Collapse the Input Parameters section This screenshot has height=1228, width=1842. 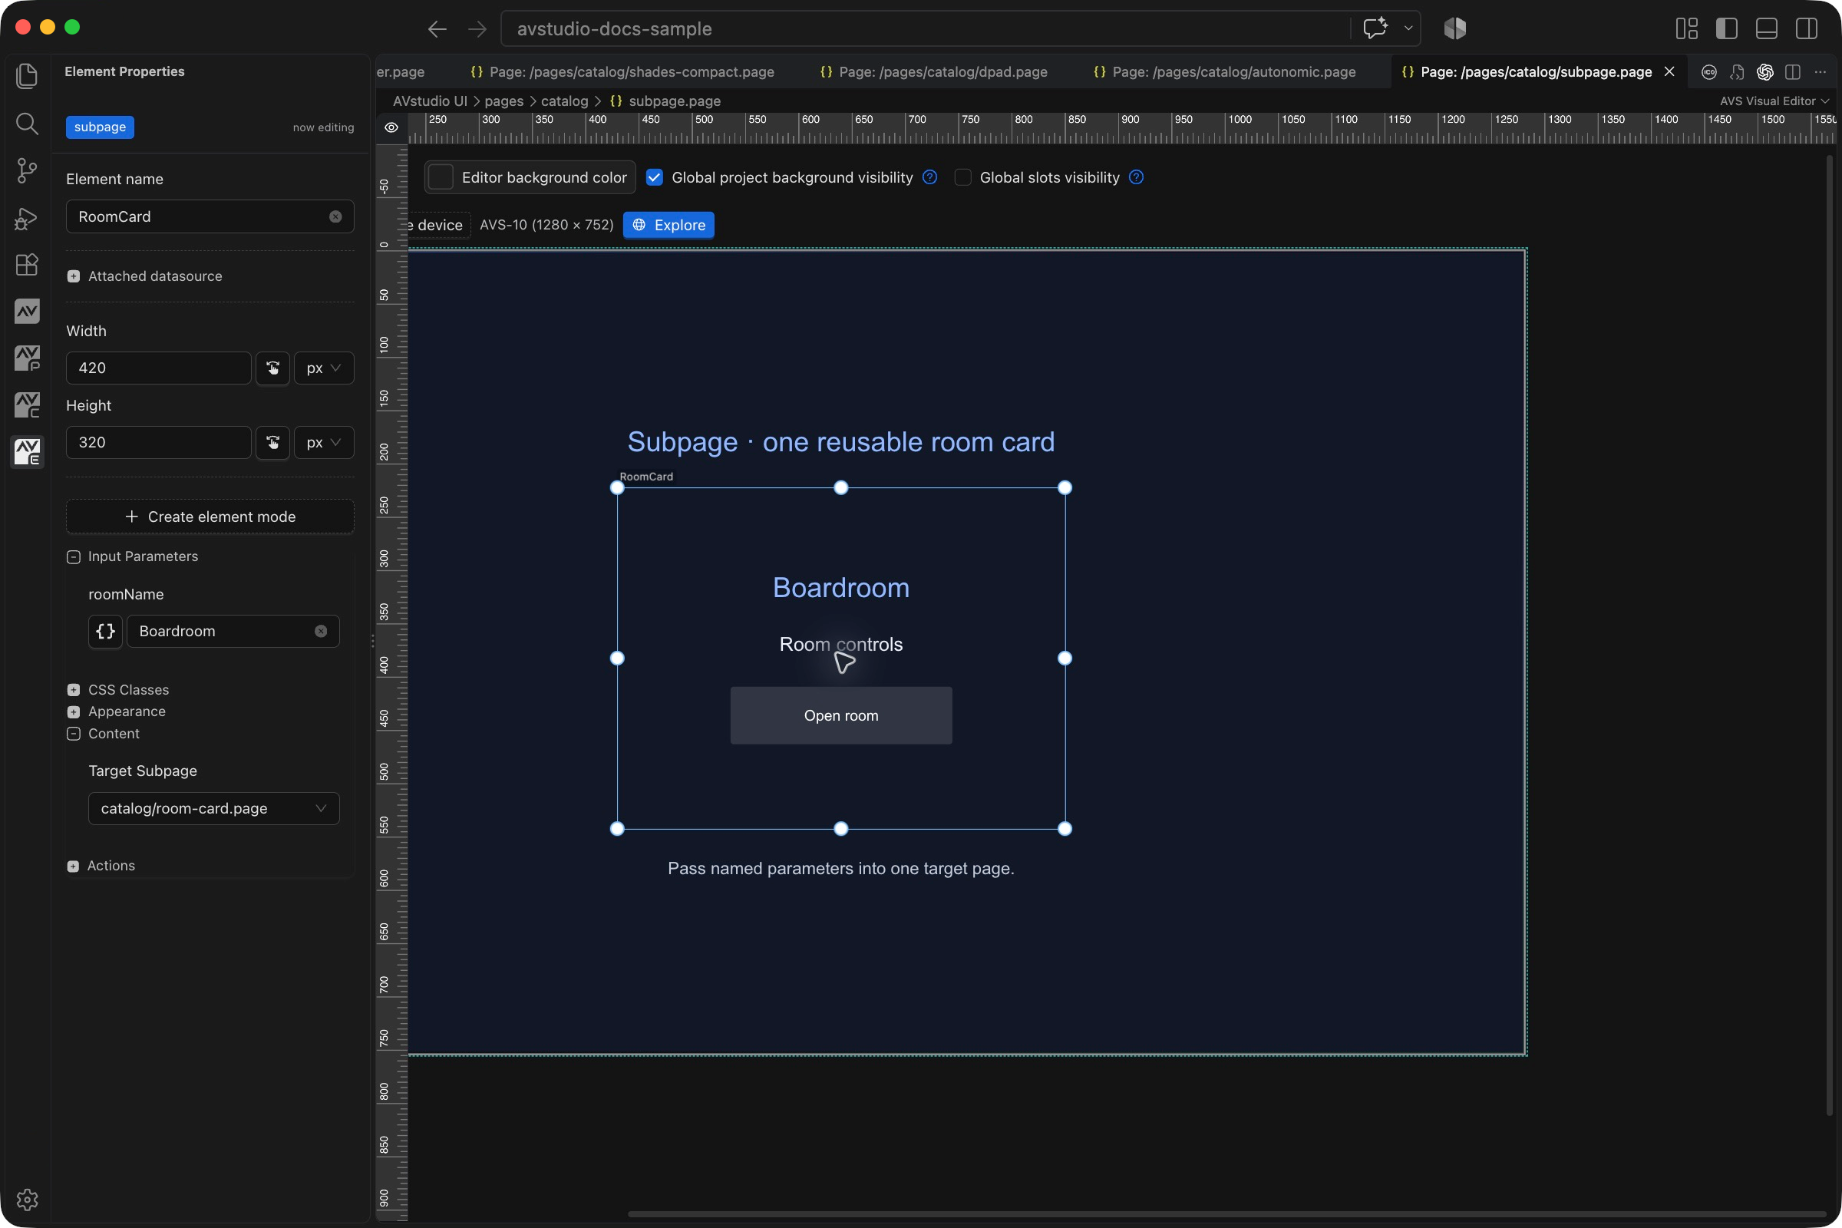[74, 557]
